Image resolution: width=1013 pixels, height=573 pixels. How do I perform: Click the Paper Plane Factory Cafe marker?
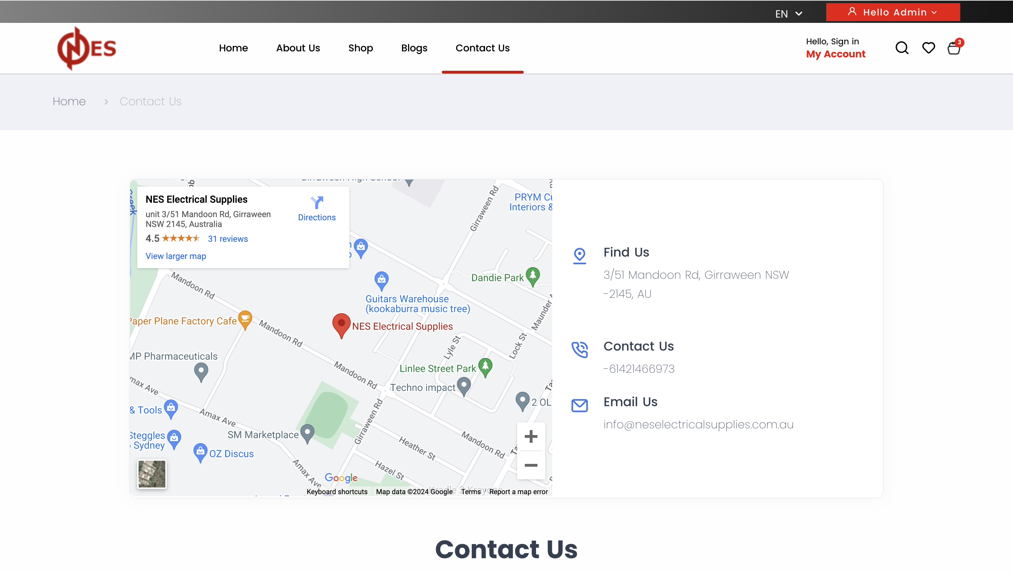click(x=245, y=320)
